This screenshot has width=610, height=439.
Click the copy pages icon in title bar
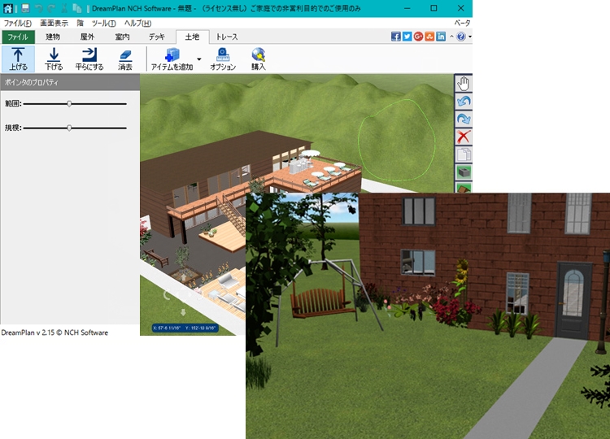77,8
